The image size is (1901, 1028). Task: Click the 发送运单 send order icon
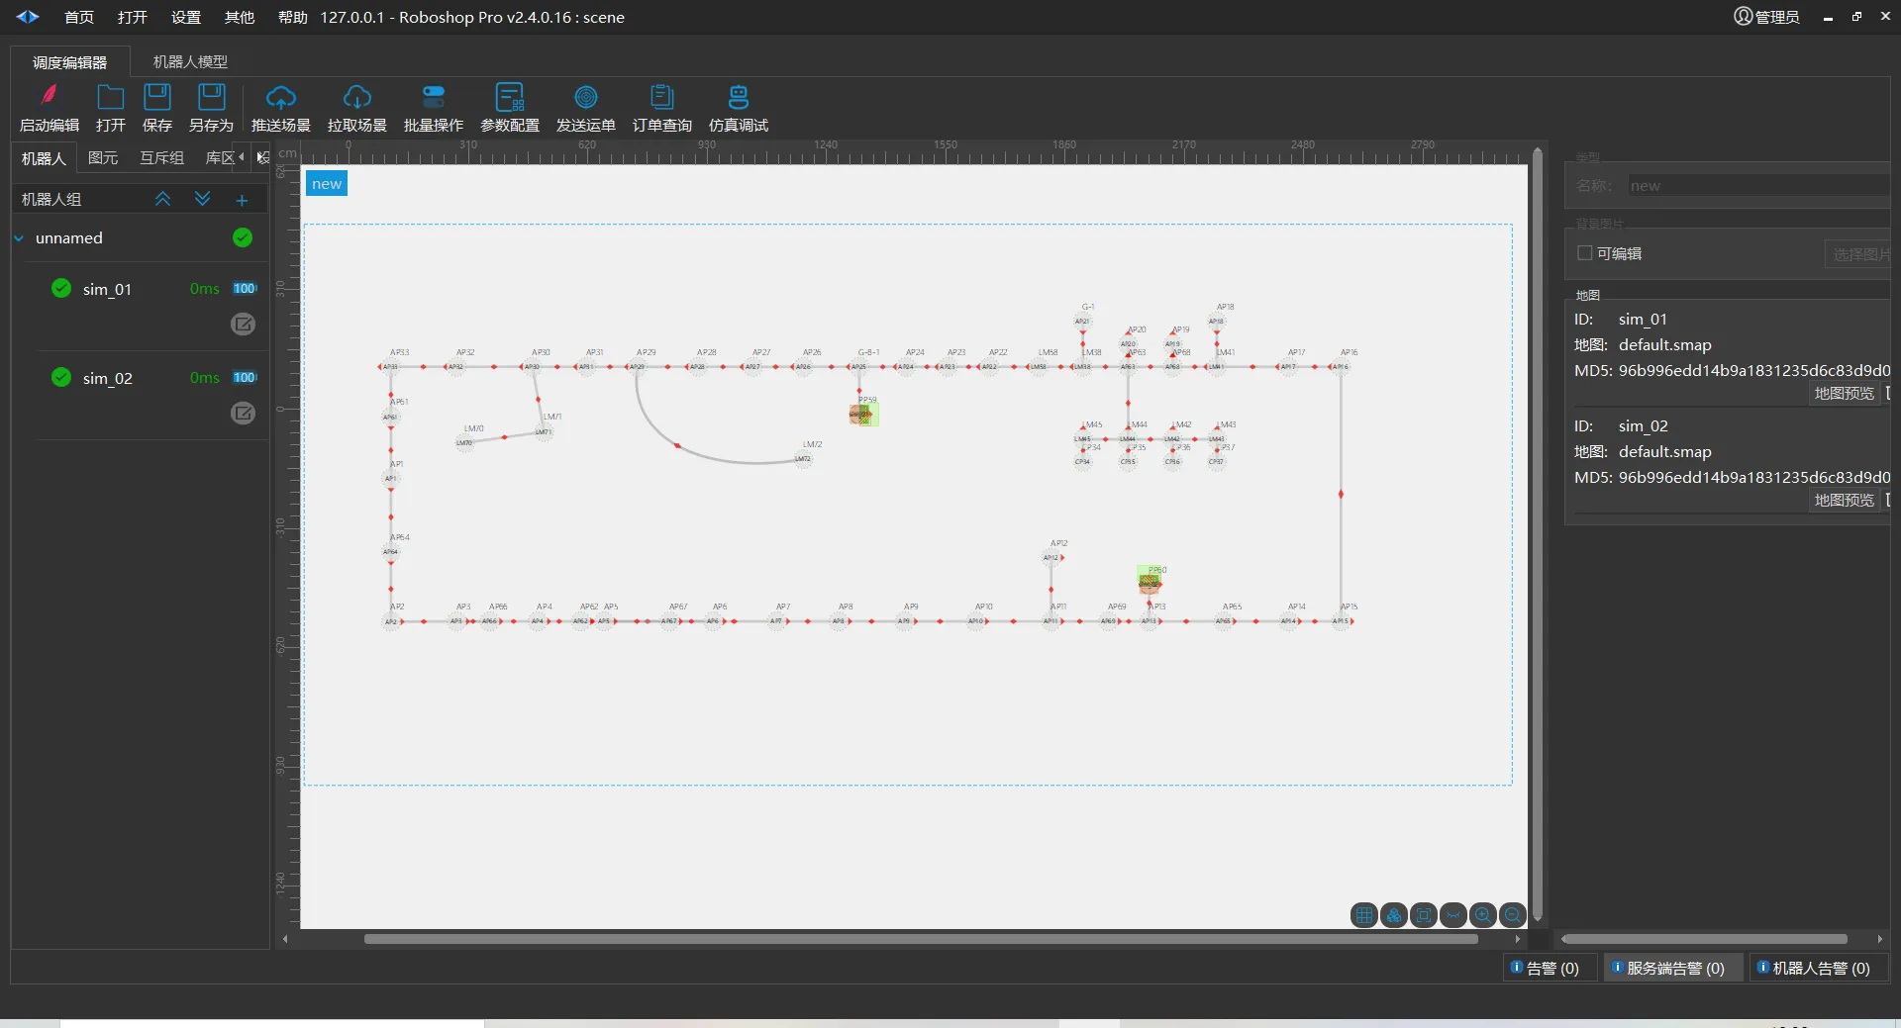(586, 107)
